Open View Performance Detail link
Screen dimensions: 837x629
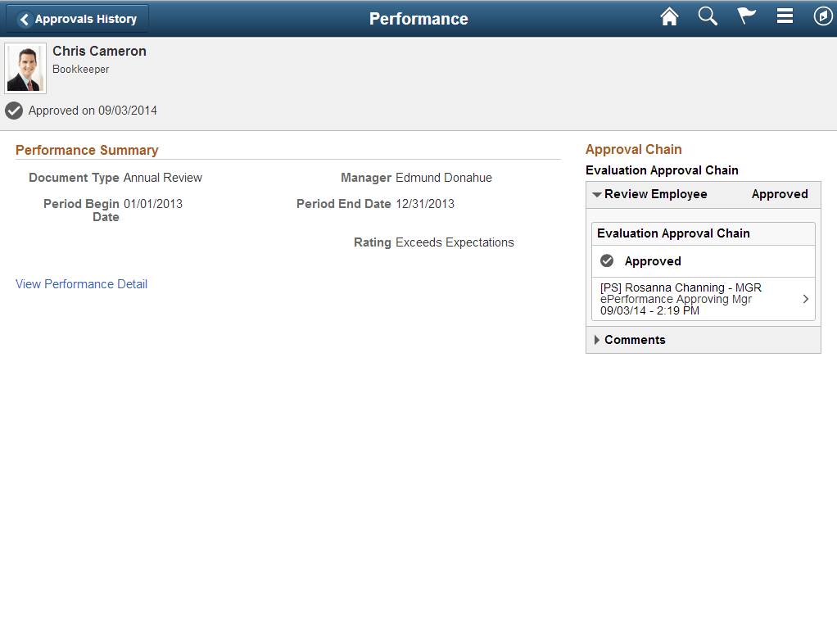coord(81,283)
